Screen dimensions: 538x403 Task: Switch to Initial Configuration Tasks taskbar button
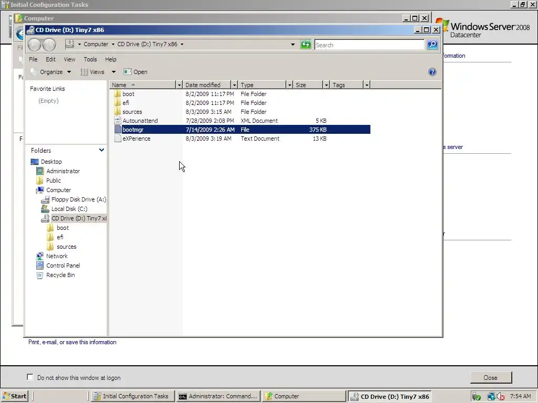[133, 396]
